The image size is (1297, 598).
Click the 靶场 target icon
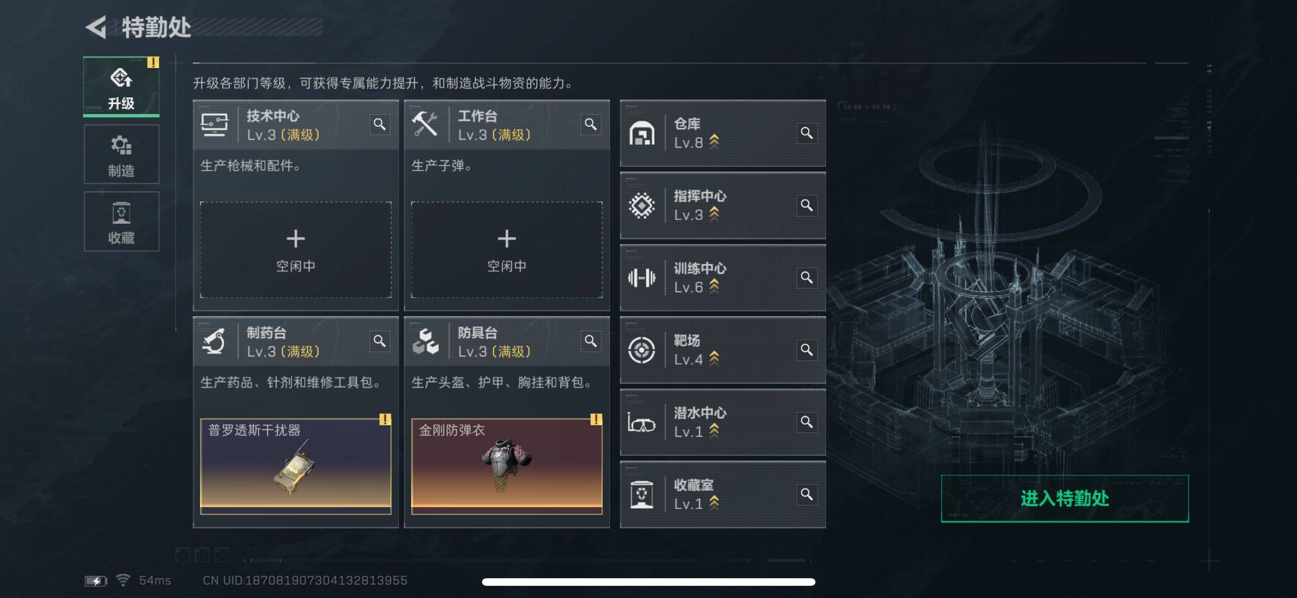pyautogui.click(x=641, y=350)
